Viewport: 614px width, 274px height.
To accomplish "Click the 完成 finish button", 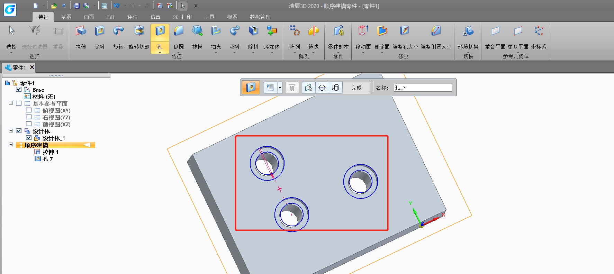I will click(x=356, y=88).
